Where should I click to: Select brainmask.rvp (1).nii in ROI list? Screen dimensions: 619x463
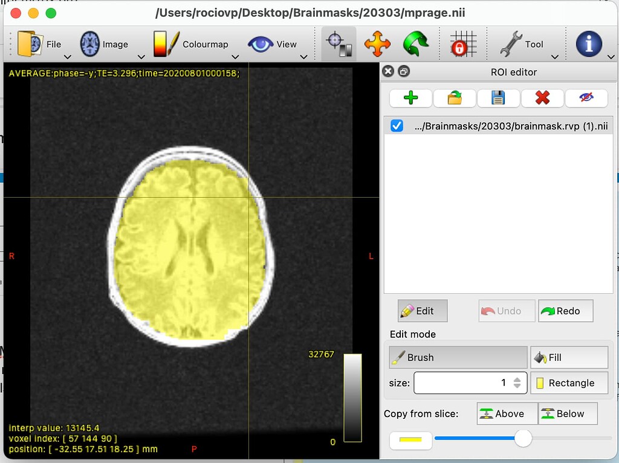(x=499, y=126)
